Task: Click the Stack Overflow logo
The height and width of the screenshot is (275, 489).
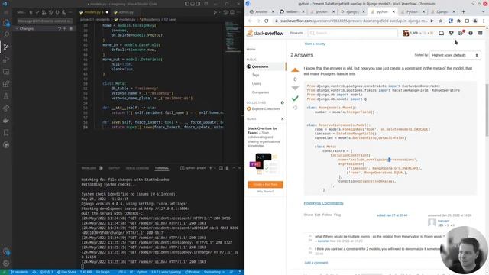Action: point(265,33)
